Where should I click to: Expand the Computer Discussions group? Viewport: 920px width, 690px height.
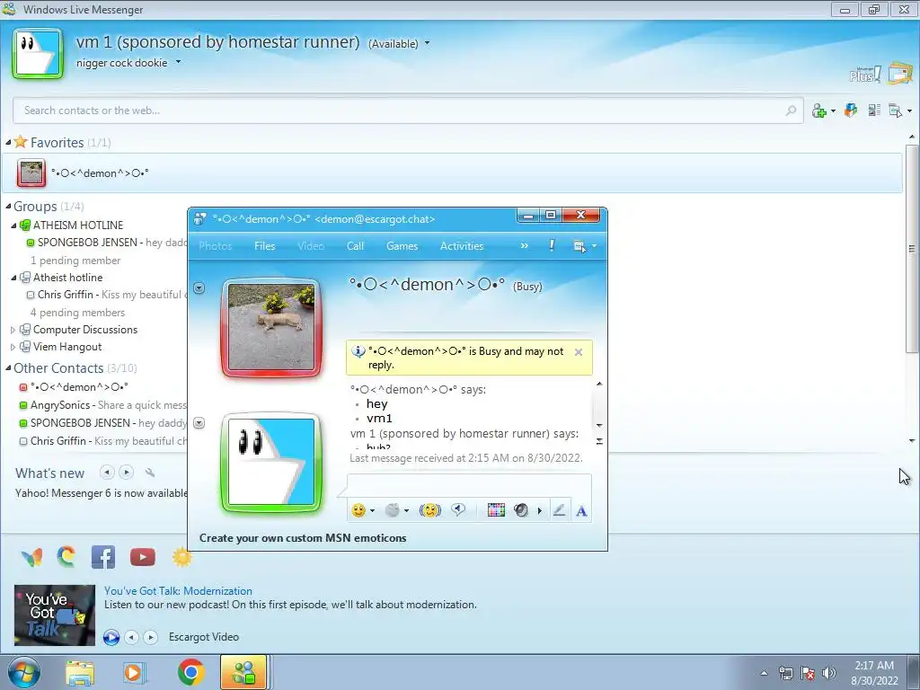[x=13, y=330]
